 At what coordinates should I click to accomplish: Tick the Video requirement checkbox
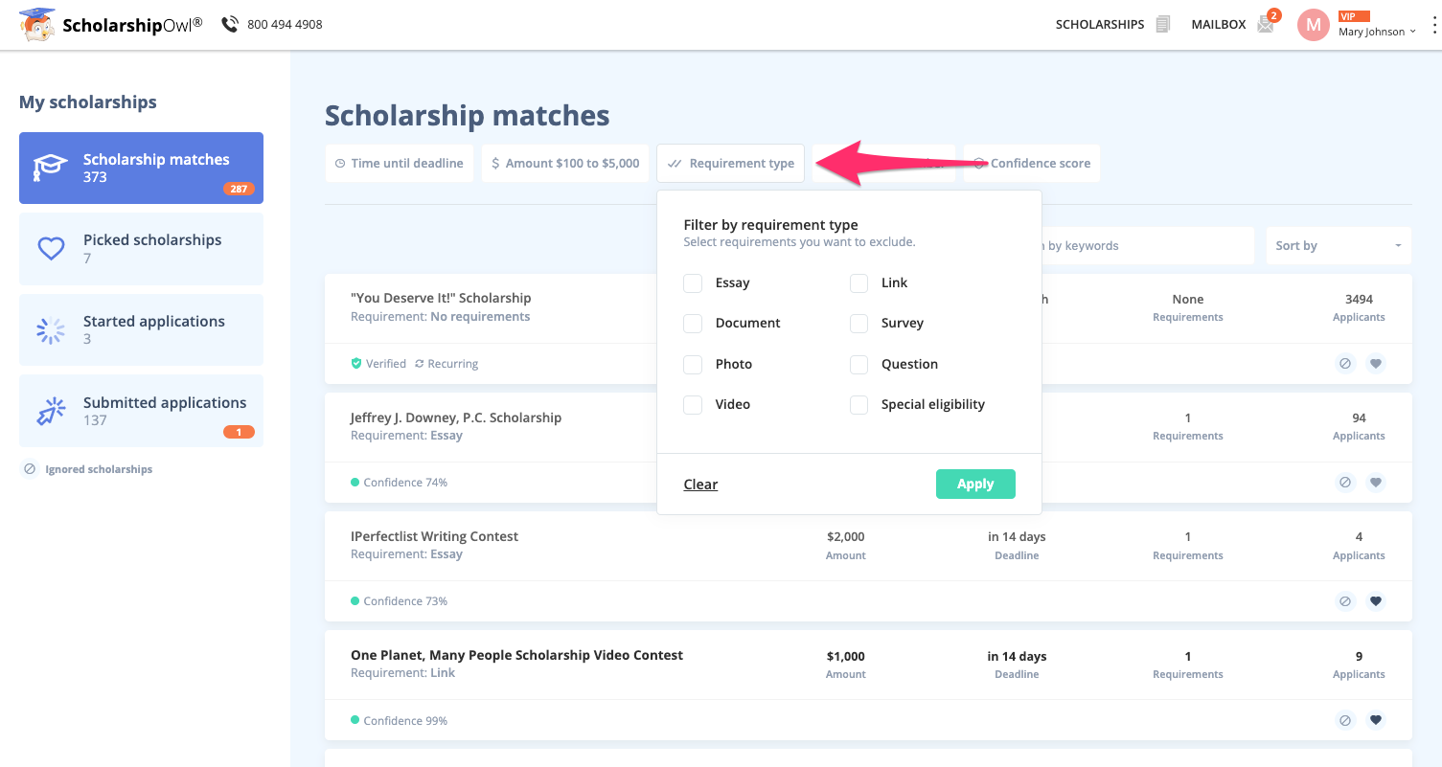tap(693, 405)
